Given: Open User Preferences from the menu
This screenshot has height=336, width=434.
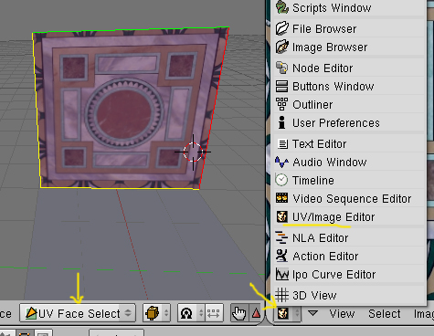Looking at the screenshot, I should click(349, 122).
